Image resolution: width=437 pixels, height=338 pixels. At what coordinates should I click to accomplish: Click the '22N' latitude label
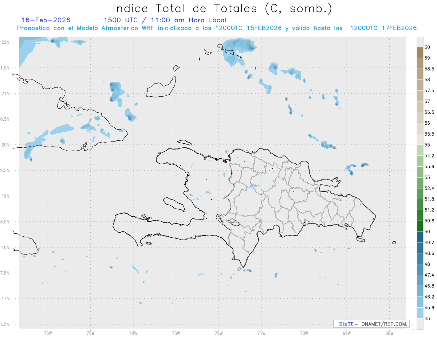(x=6, y=42)
